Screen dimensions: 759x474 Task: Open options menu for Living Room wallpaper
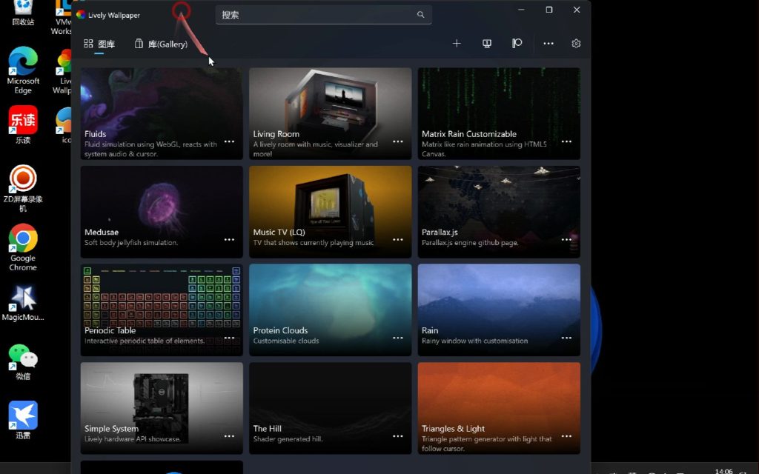pos(398,141)
